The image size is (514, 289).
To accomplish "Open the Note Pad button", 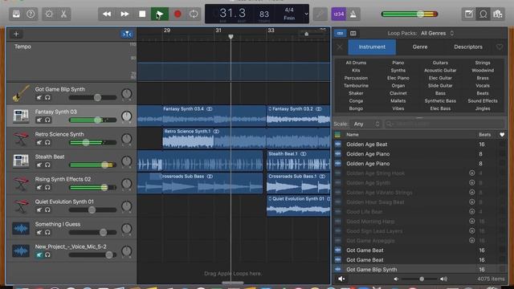I will click(469, 14).
